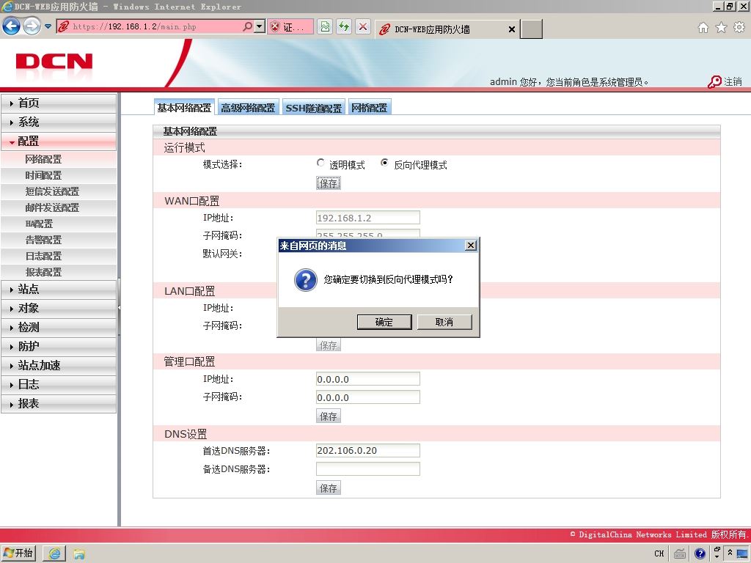Image resolution: width=751 pixels, height=563 pixels.
Task: Expand the 站点加速 menu section
Action: pos(59,365)
